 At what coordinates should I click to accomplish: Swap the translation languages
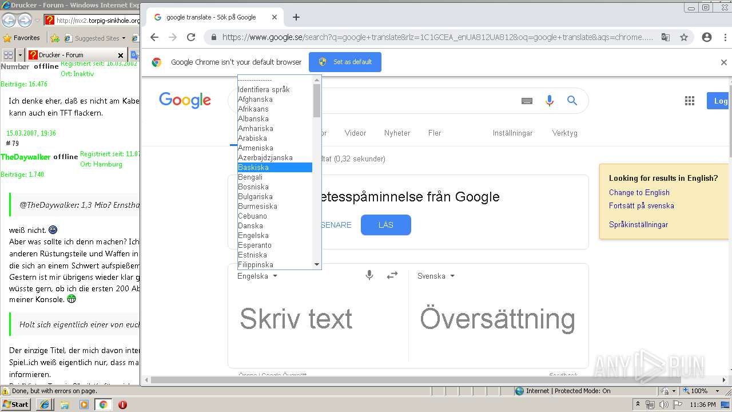(392, 275)
